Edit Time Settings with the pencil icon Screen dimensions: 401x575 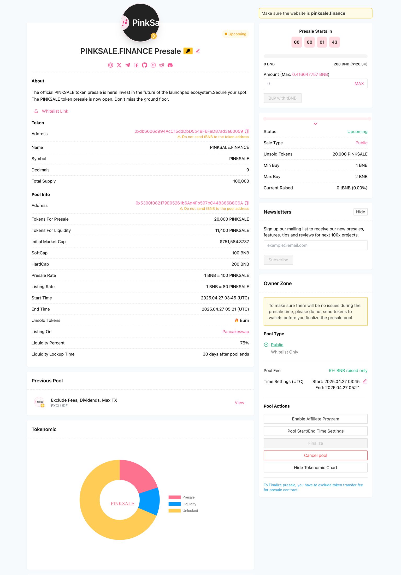click(365, 381)
